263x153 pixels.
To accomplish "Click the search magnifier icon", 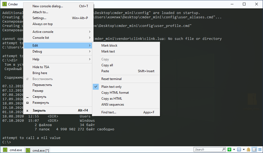I will coord(223,149).
